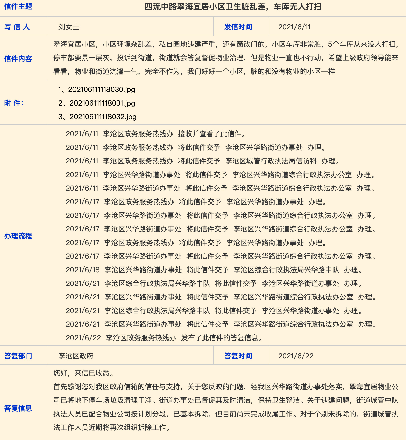The width and height of the screenshot is (406, 440).
Task: Click the sent date 2021/6/11 value
Action: click(294, 27)
